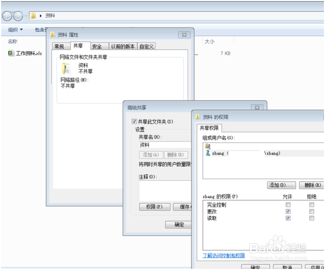
Task: Check 允许 for 完全控制
Action: coord(288,205)
